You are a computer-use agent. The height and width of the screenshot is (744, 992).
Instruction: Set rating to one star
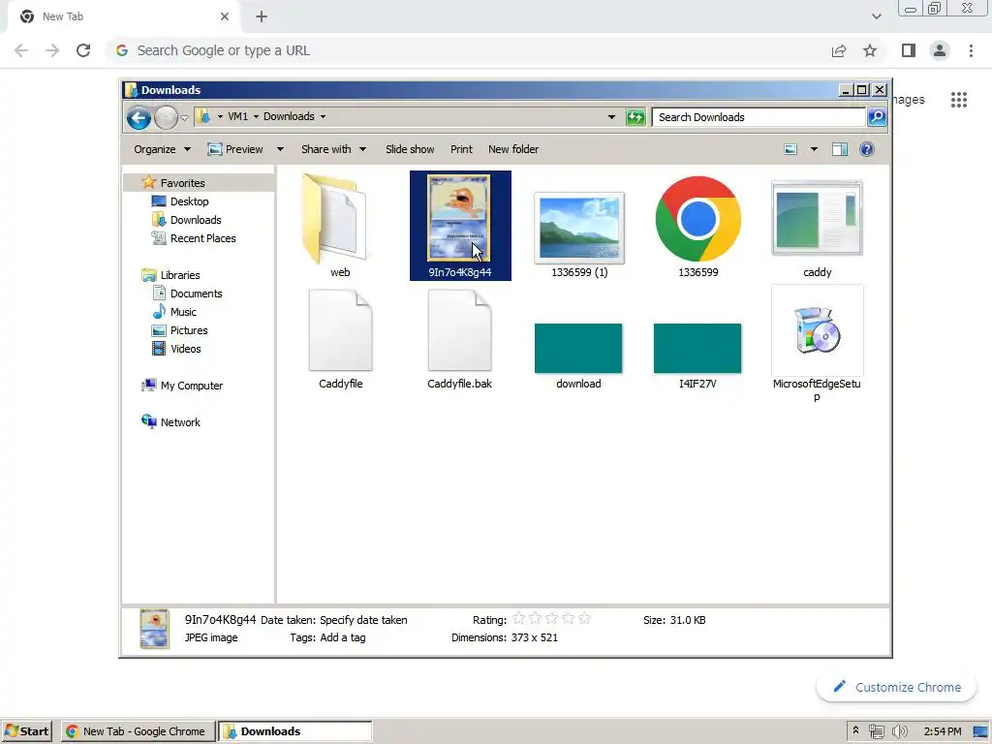(518, 618)
